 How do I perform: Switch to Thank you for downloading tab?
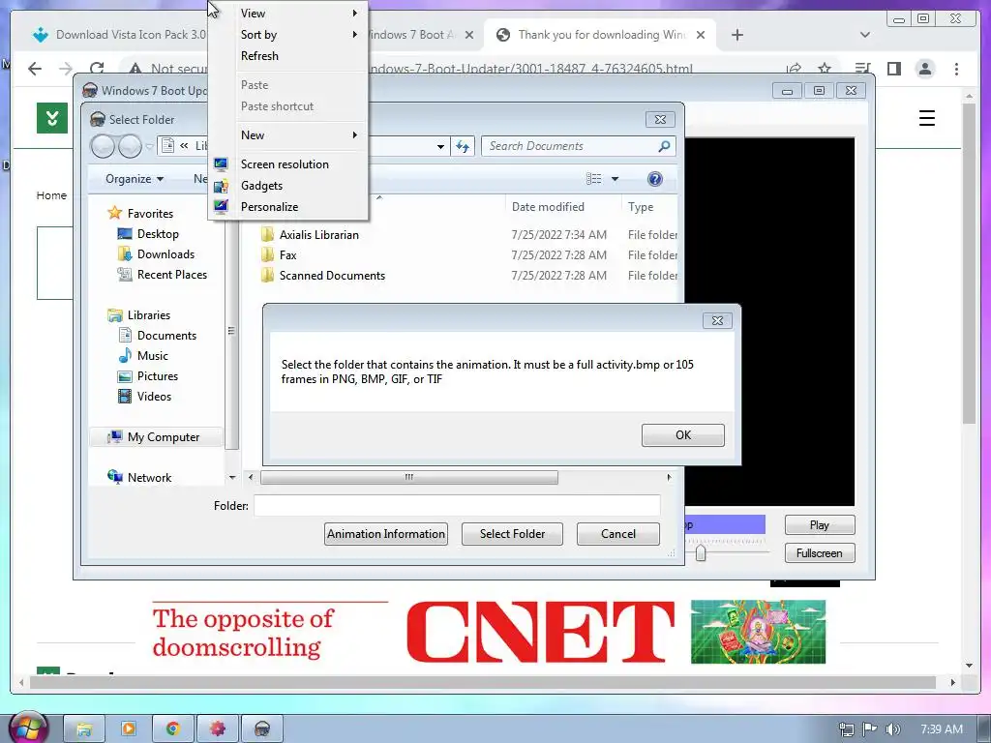click(600, 35)
